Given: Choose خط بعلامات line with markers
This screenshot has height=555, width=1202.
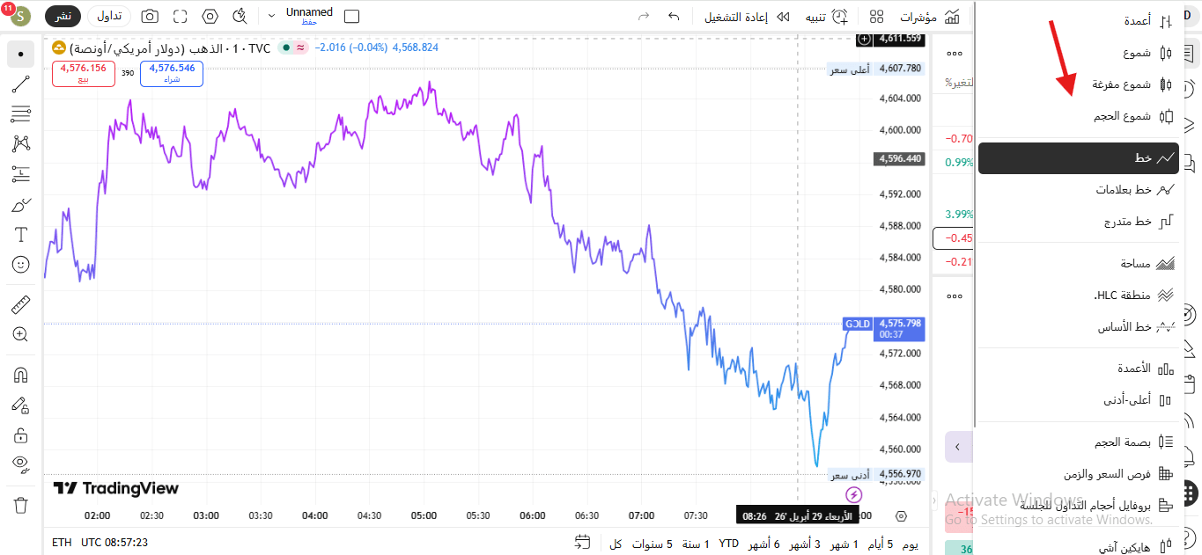Looking at the screenshot, I should (1079, 190).
